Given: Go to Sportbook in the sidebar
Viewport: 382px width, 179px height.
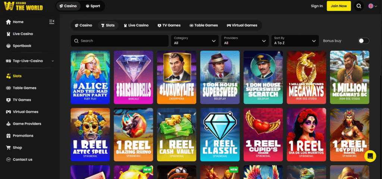Looking at the screenshot, I should [22, 46].
